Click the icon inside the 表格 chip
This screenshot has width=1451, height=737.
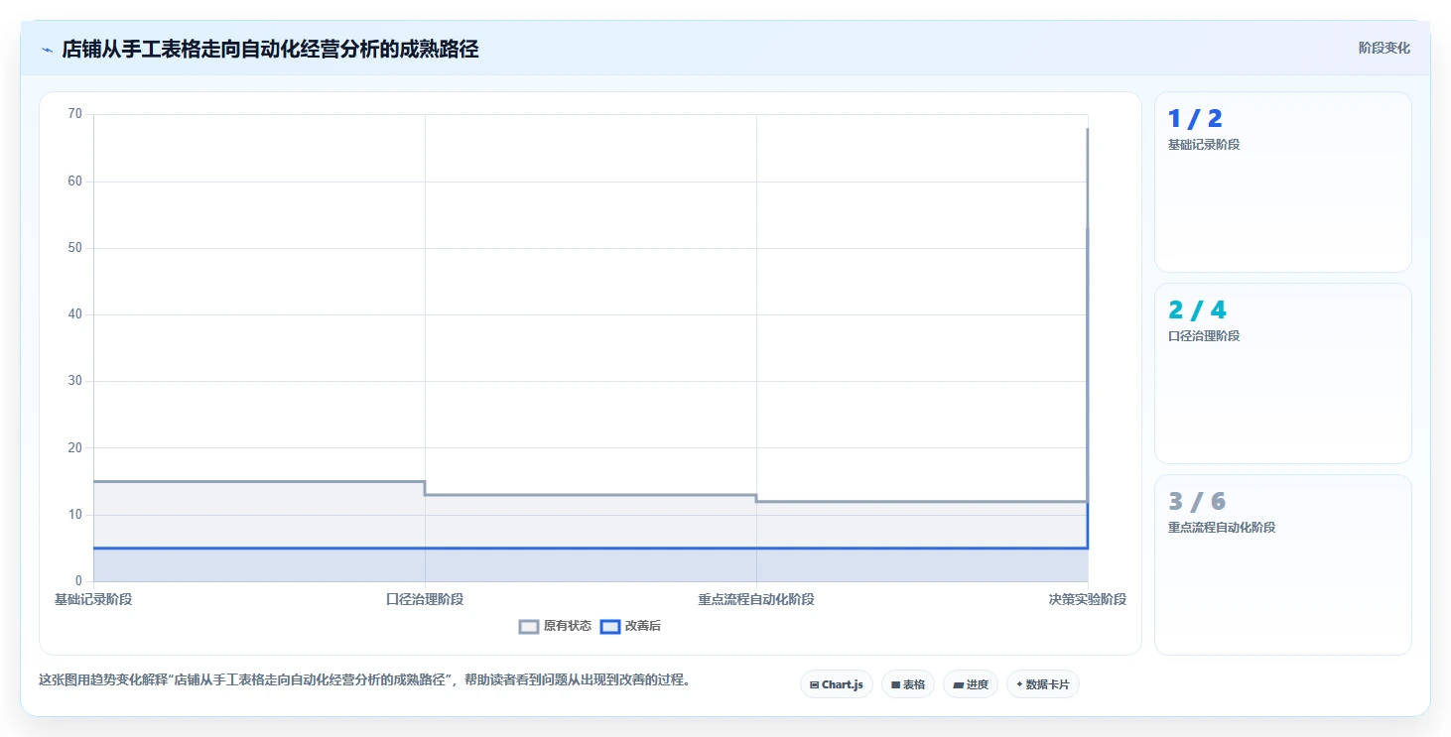pos(895,684)
